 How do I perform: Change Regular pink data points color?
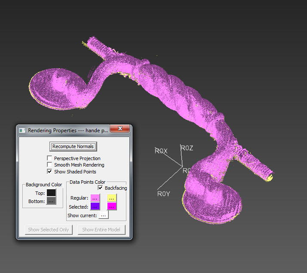95,198
